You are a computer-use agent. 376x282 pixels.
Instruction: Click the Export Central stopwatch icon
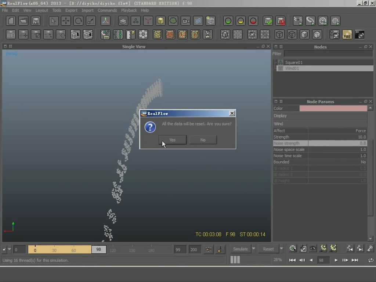[x=323, y=21]
